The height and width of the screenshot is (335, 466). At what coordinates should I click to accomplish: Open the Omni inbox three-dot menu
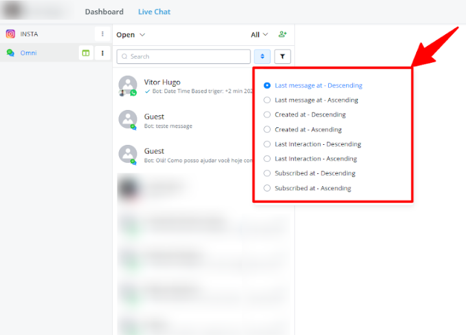102,53
